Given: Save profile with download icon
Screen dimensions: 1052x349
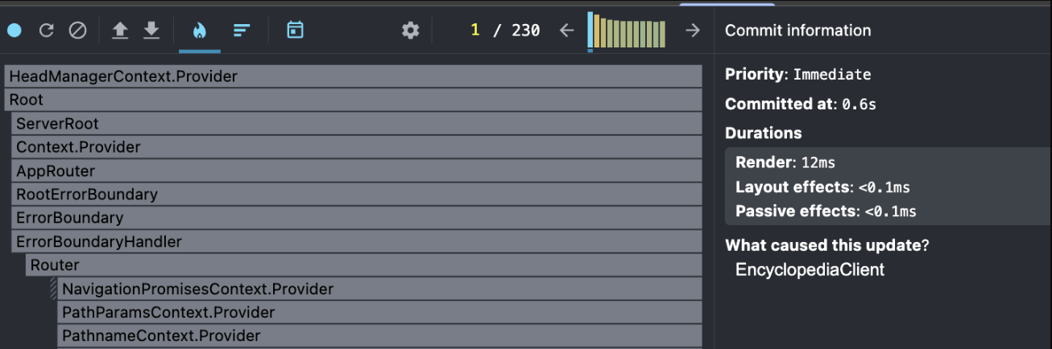Looking at the screenshot, I should click(151, 31).
